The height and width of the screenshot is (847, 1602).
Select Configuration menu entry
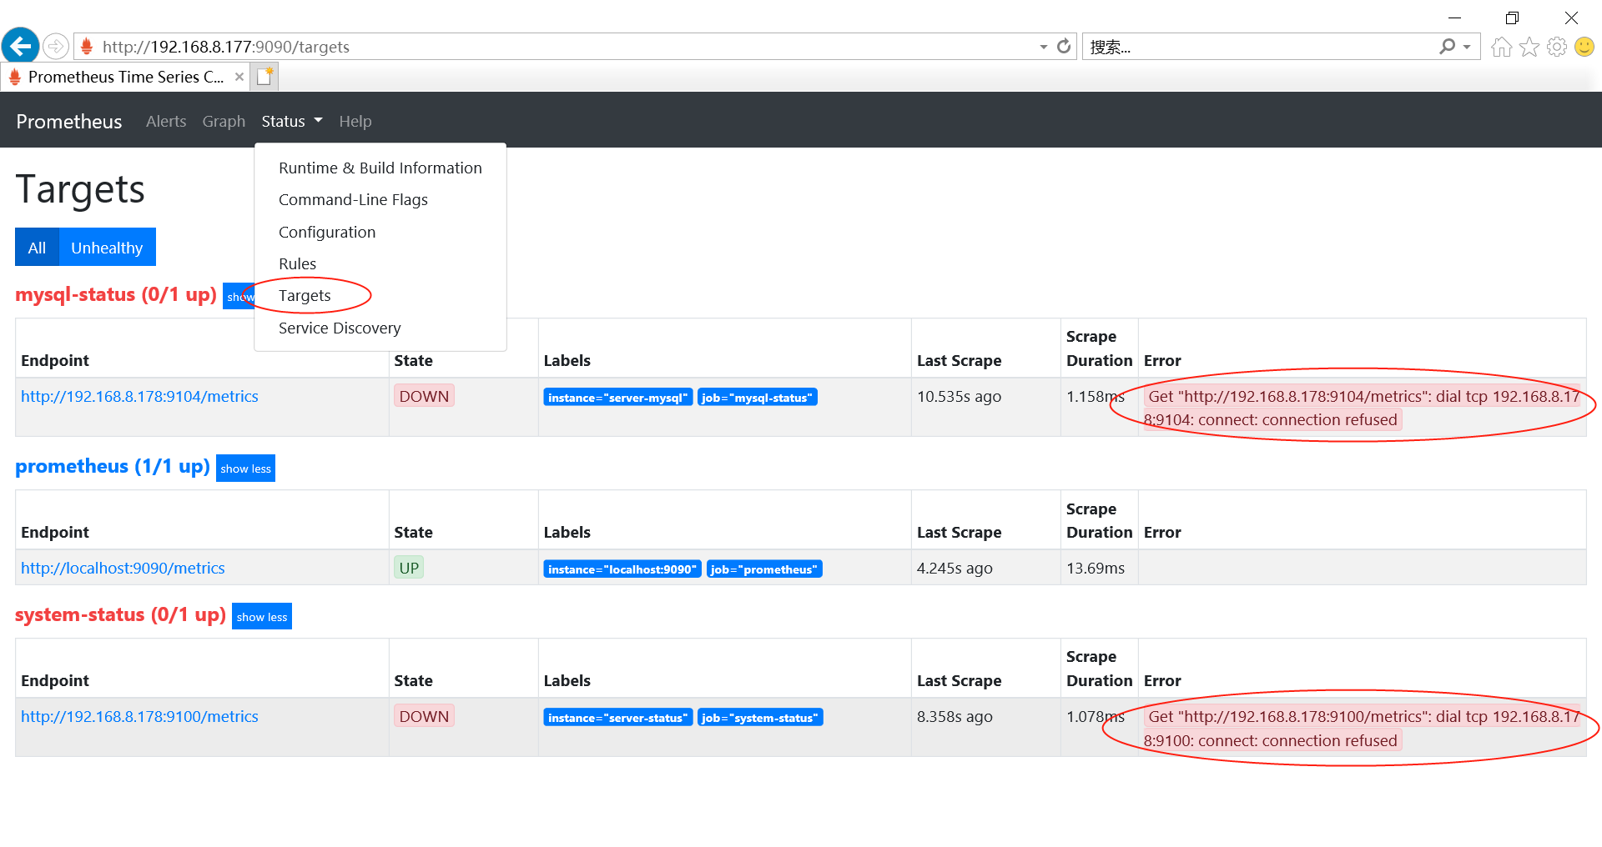click(x=380, y=232)
